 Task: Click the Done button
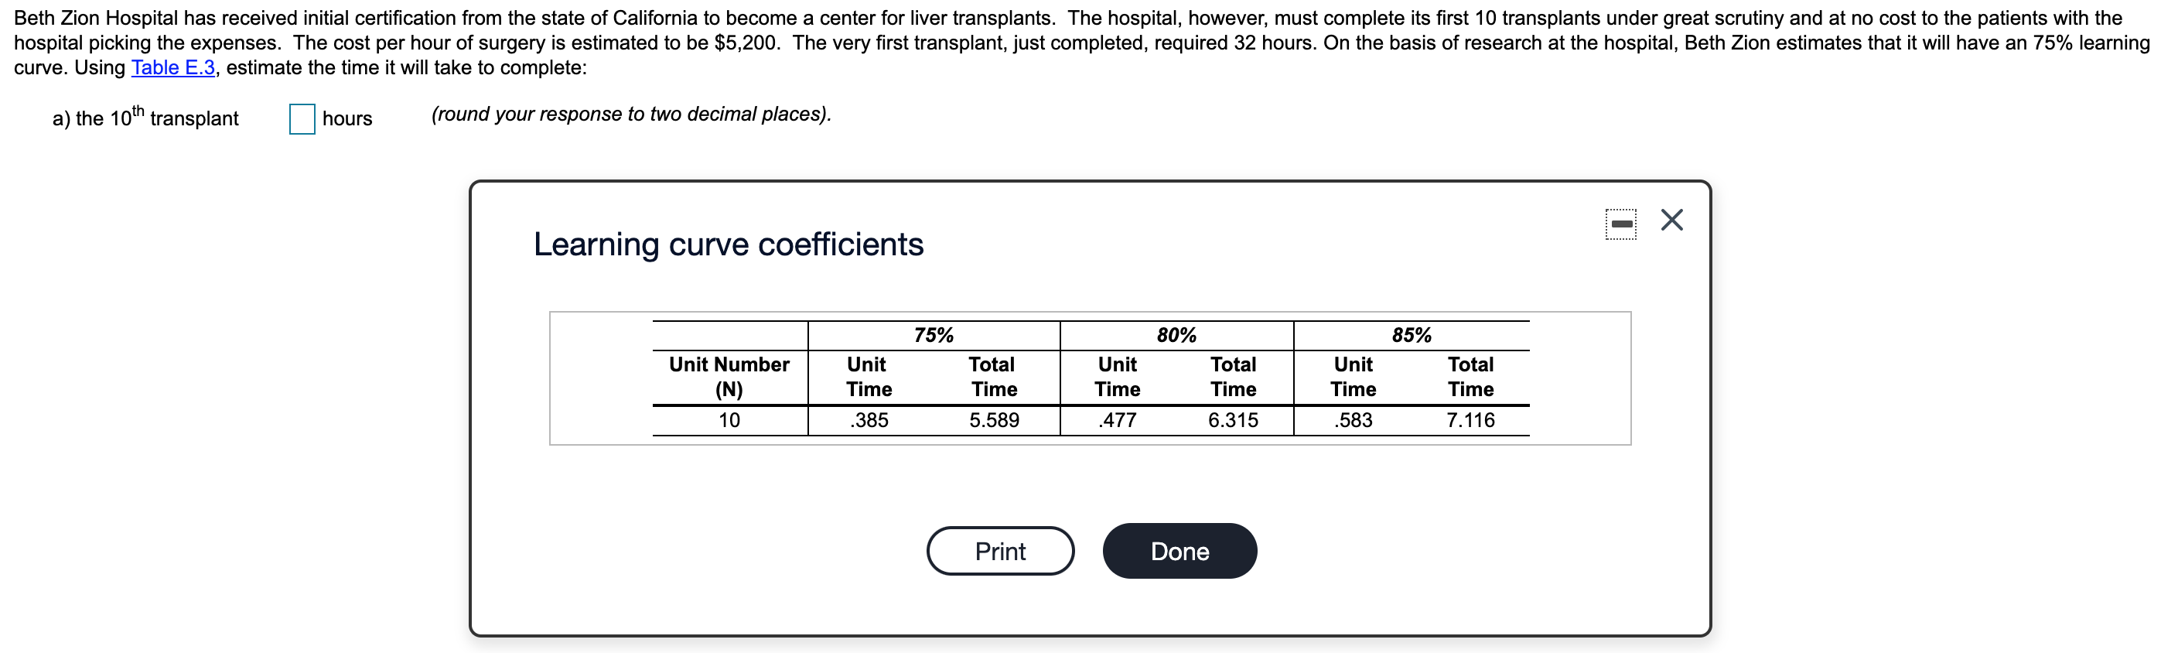click(1179, 552)
